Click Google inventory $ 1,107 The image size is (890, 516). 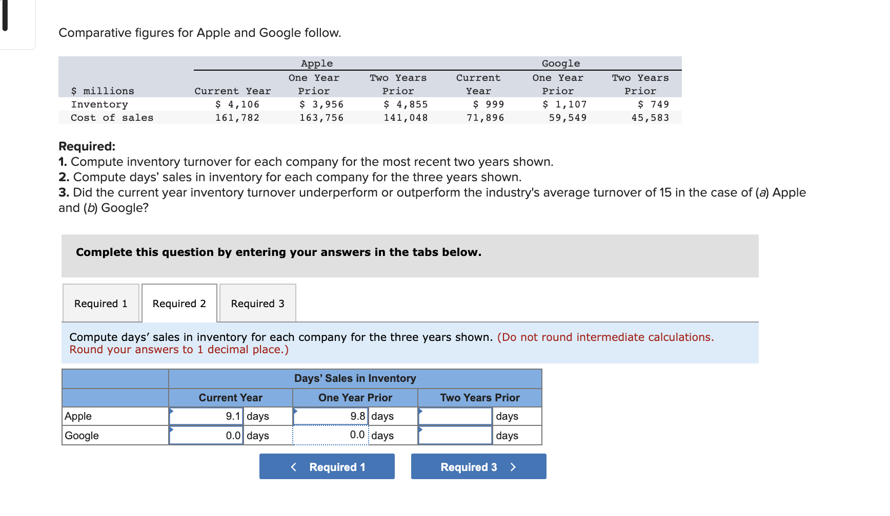(x=564, y=104)
